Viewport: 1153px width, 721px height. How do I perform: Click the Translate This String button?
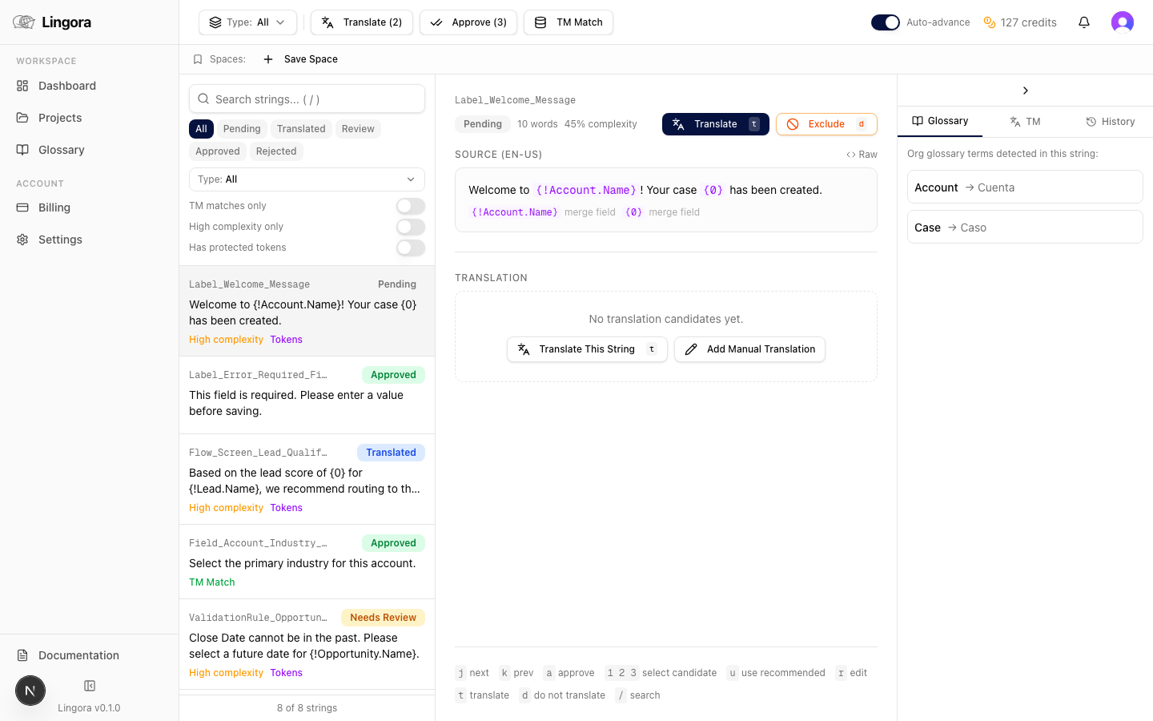pos(587,349)
